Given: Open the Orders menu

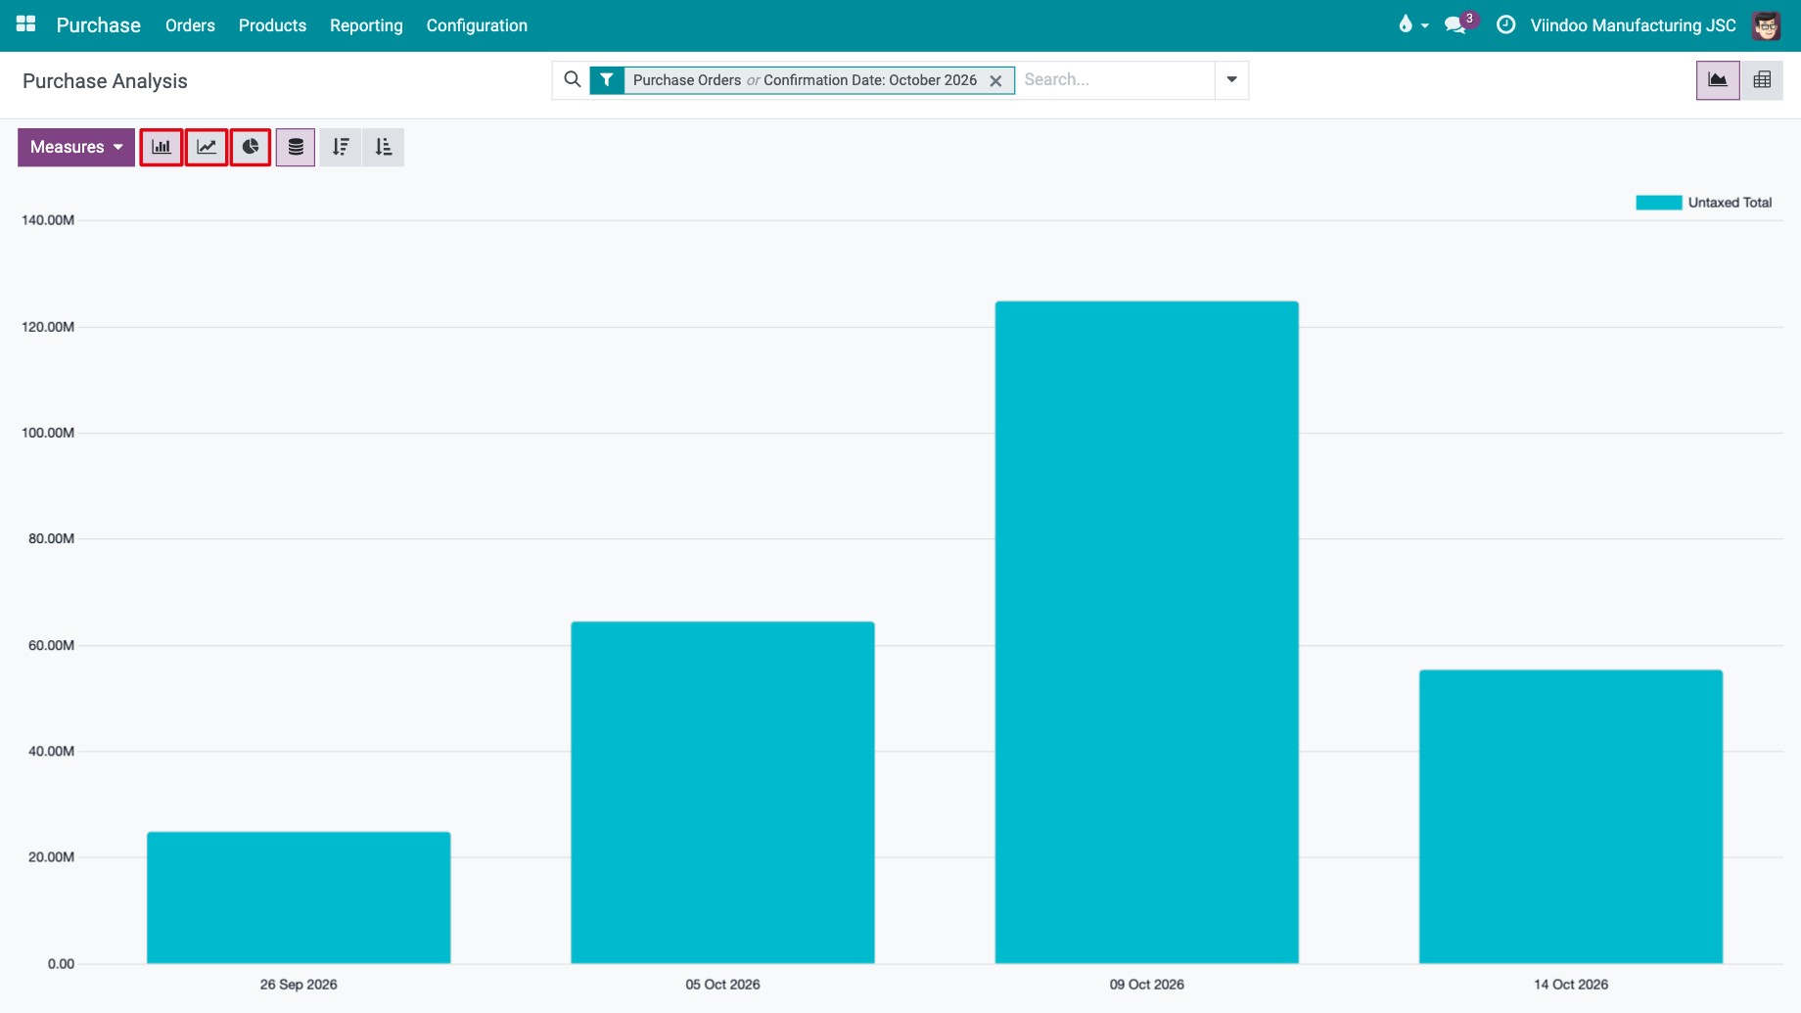Looking at the screenshot, I should click(x=190, y=25).
